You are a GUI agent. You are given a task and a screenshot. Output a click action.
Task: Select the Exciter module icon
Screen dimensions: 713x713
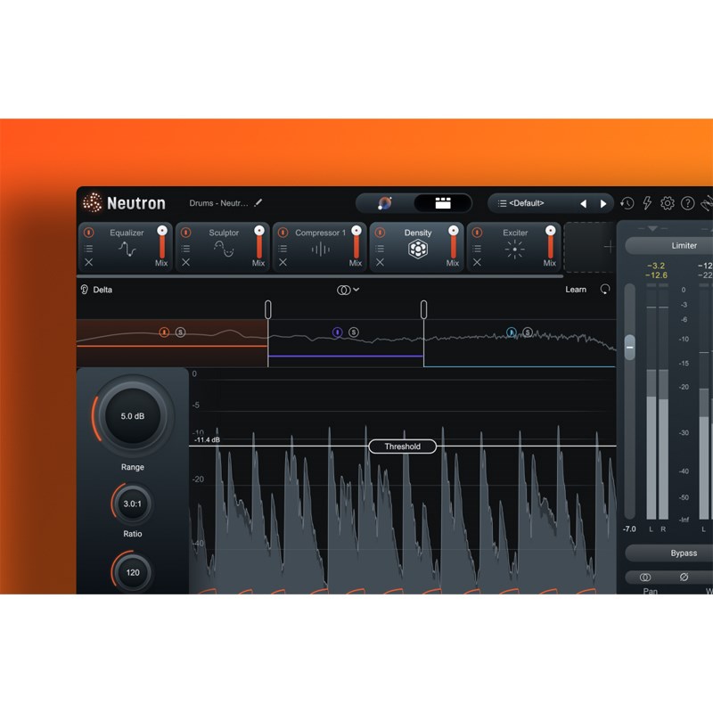tap(515, 248)
